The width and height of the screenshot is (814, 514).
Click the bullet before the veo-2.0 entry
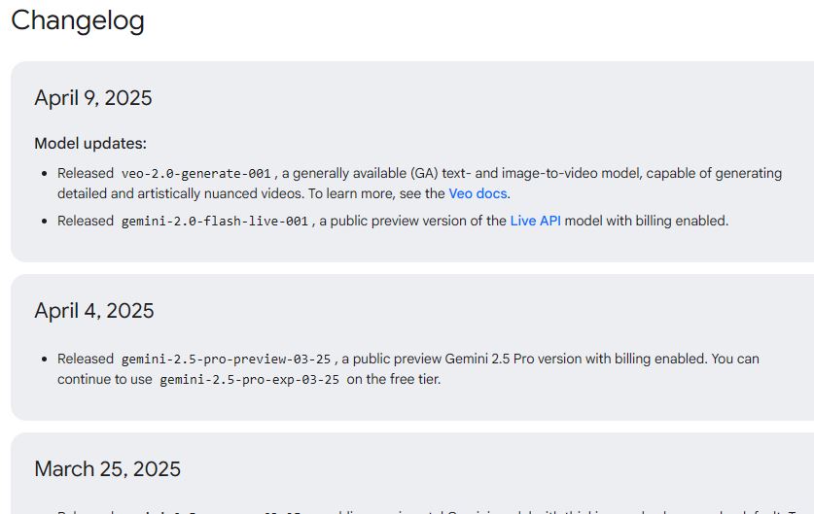pyautogui.click(x=44, y=174)
